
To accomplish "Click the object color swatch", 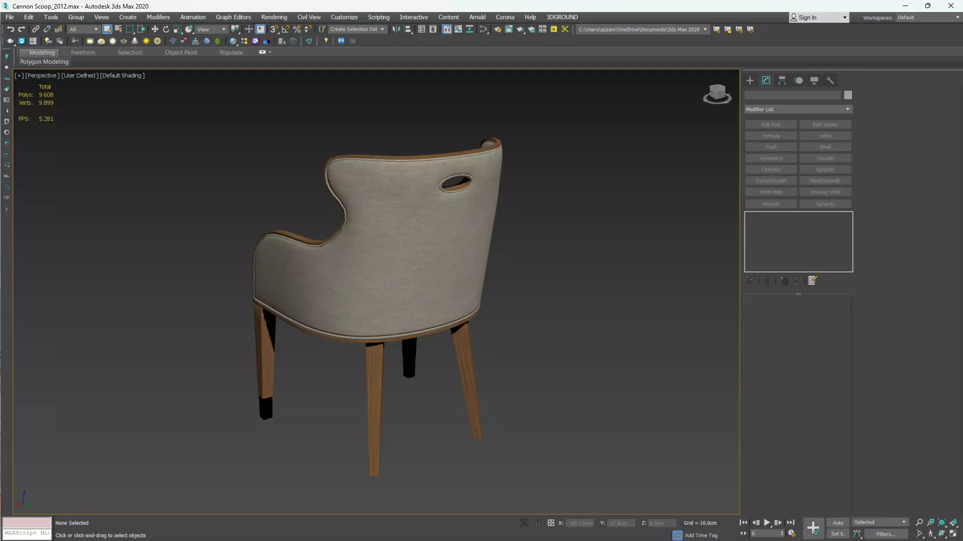I will [848, 95].
